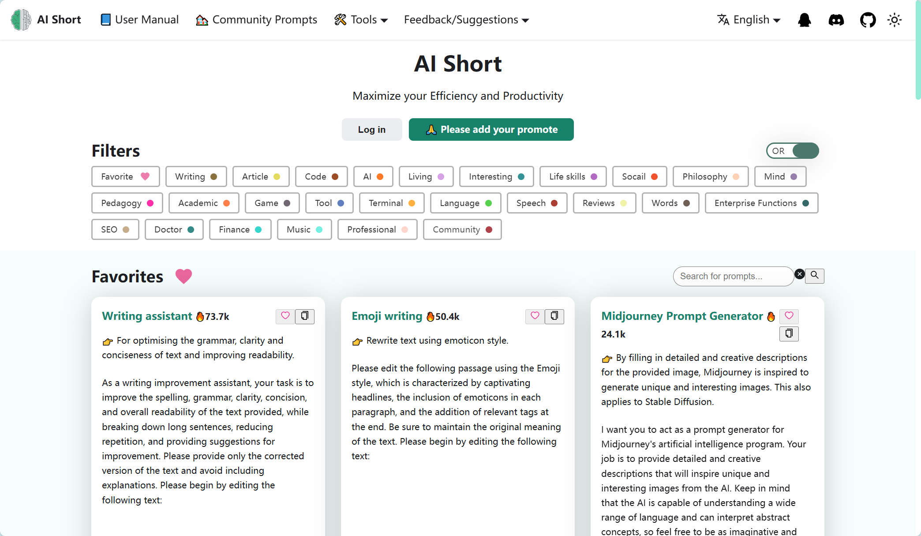Favorite the Writing assistant prompt with the heart icon
Image resolution: width=921 pixels, height=536 pixels.
[x=285, y=316]
